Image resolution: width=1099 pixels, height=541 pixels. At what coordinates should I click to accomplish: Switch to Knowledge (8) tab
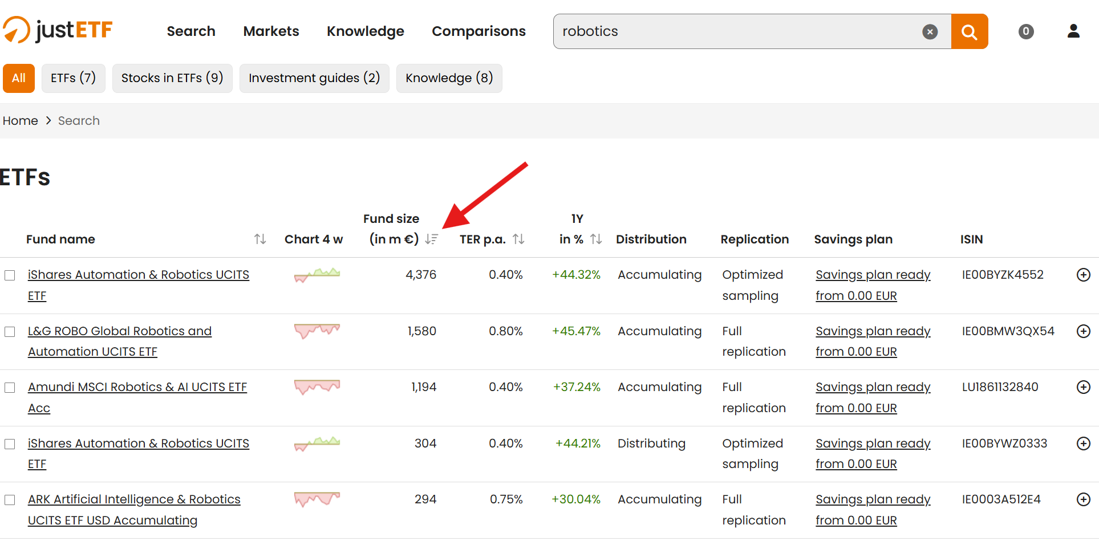(x=449, y=78)
